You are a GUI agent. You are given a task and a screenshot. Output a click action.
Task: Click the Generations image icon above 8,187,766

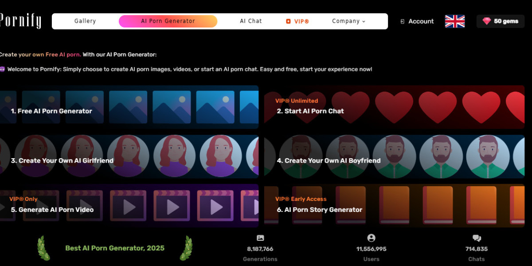coord(260,238)
